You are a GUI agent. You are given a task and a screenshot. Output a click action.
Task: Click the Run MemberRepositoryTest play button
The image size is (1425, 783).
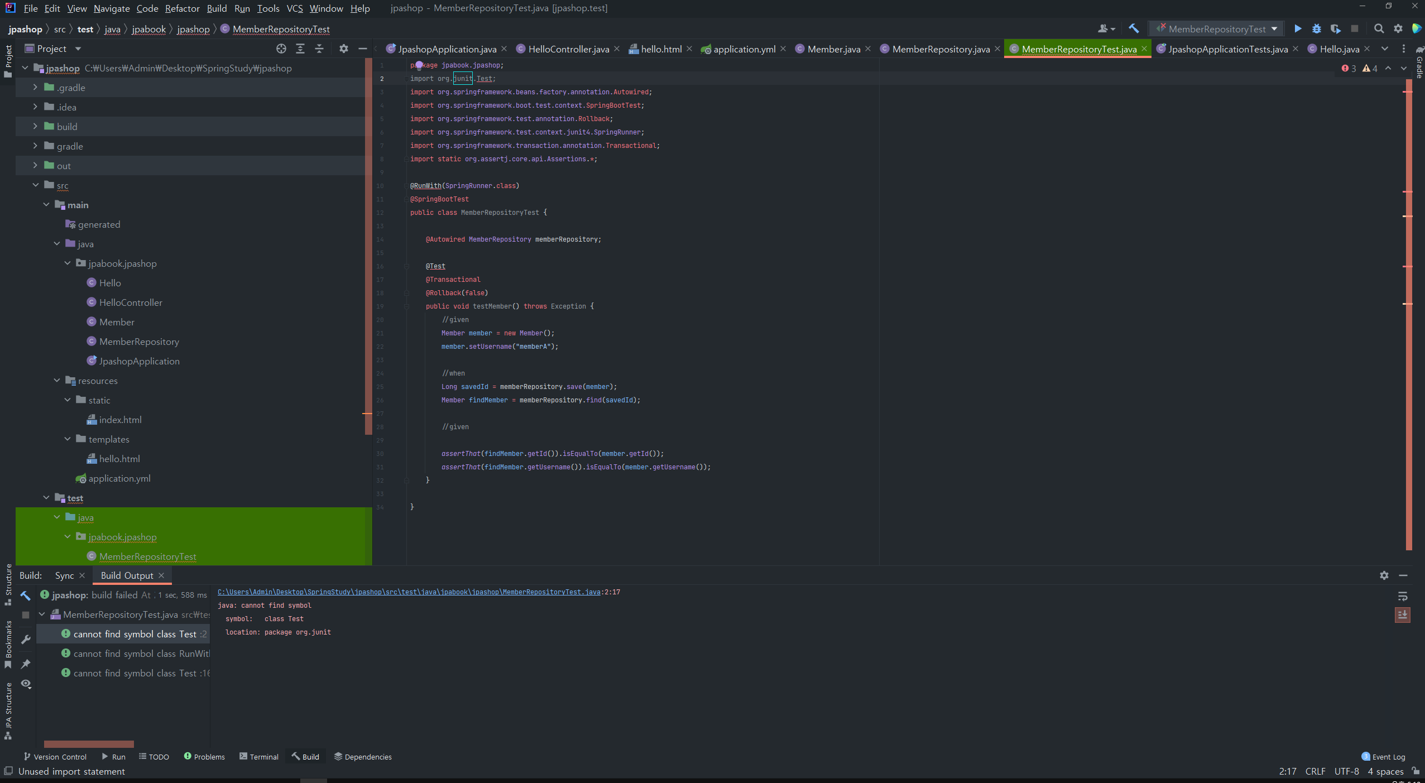pos(1298,28)
